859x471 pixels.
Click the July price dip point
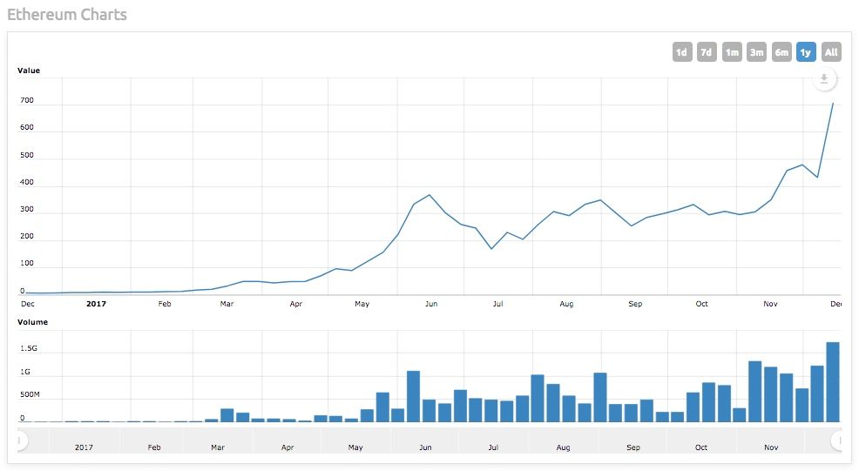click(492, 249)
